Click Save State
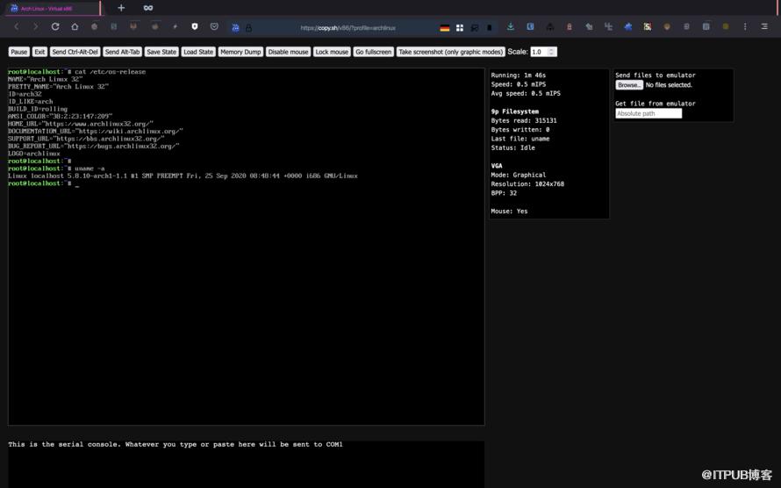This screenshot has width=781, height=488. click(161, 52)
